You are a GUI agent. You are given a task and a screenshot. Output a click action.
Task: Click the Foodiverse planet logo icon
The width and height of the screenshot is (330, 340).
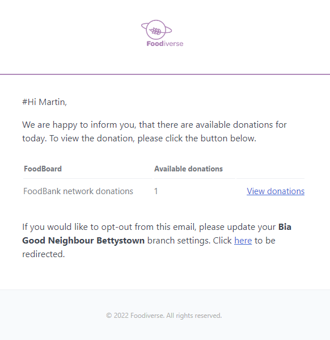(156, 30)
